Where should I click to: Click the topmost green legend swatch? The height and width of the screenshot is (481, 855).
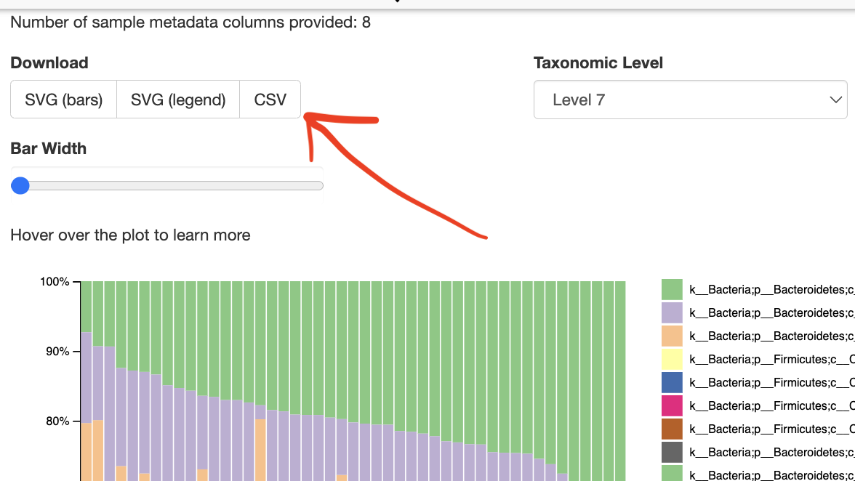pos(672,289)
